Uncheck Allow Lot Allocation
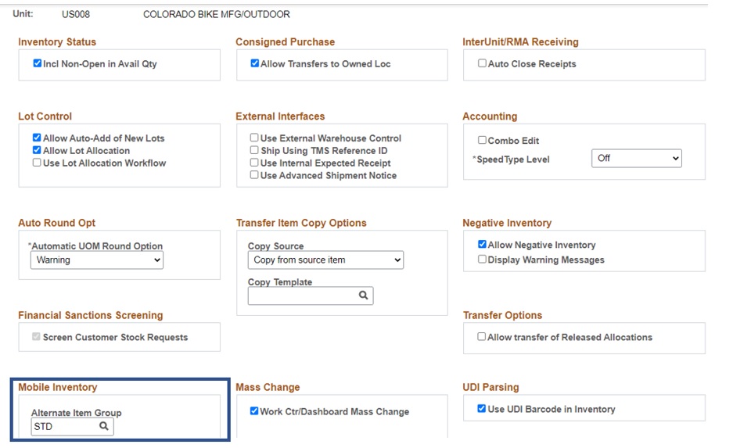Image resolution: width=751 pixels, height=448 pixels. pyautogui.click(x=37, y=151)
